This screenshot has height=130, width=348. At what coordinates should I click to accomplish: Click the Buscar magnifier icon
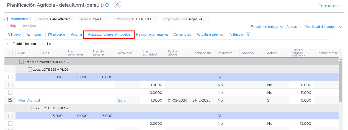(x=230, y=35)
